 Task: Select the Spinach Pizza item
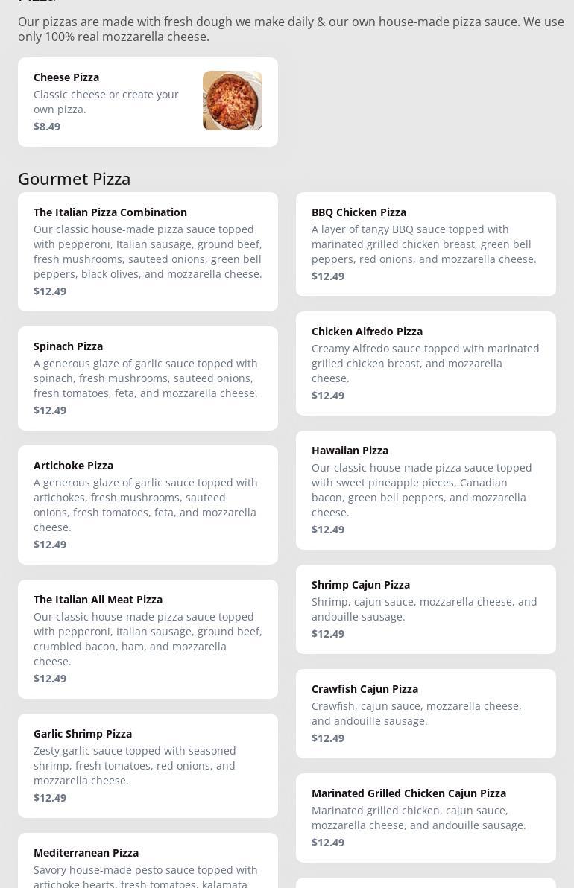(x=148, y=378)
